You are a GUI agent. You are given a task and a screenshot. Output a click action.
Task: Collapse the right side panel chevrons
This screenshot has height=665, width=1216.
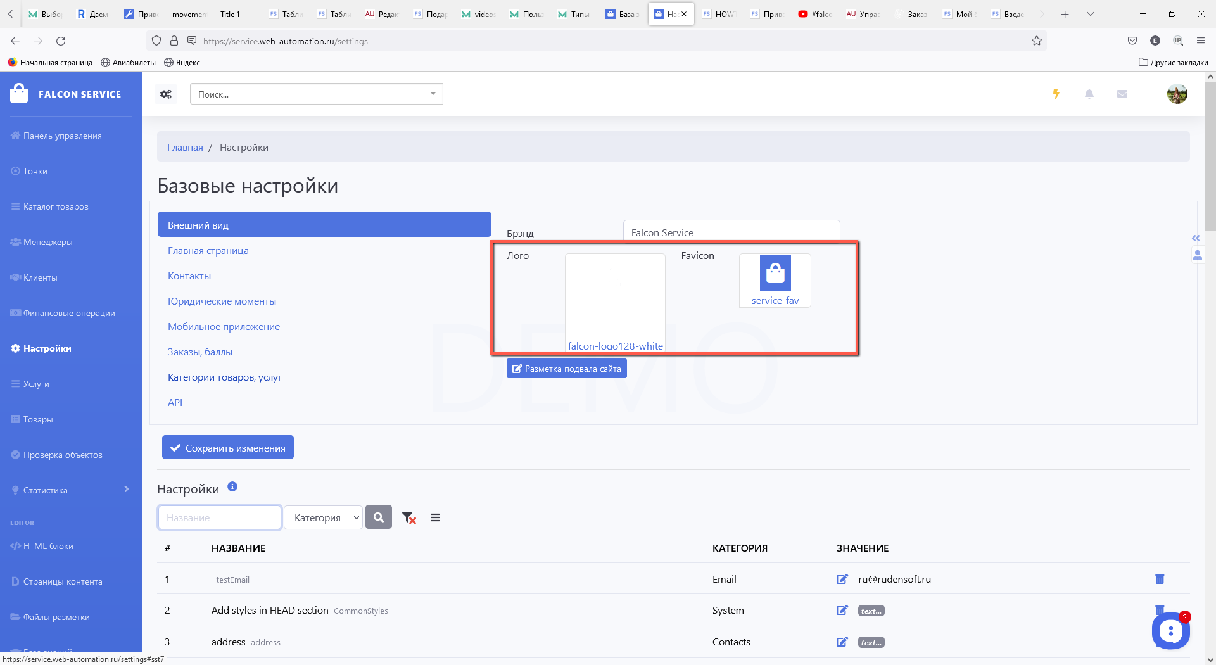click(x=1196, y=238)
